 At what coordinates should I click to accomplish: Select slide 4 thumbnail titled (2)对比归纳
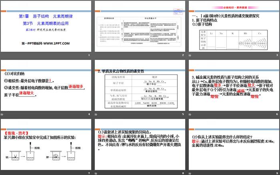(46, 86)
